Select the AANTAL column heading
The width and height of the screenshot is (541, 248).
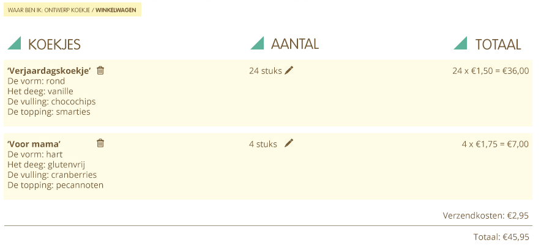coord(295,44)
